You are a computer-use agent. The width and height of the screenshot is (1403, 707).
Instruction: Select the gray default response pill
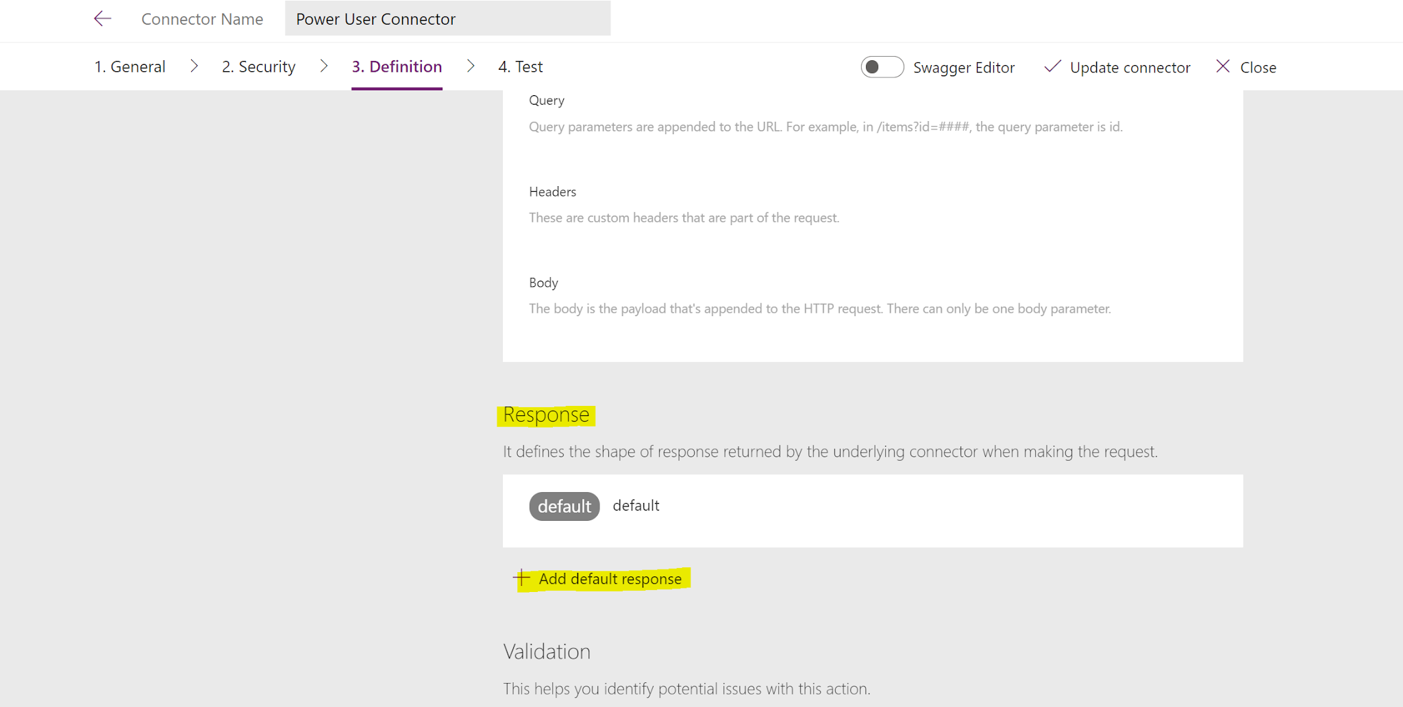(x=564, y=506)
